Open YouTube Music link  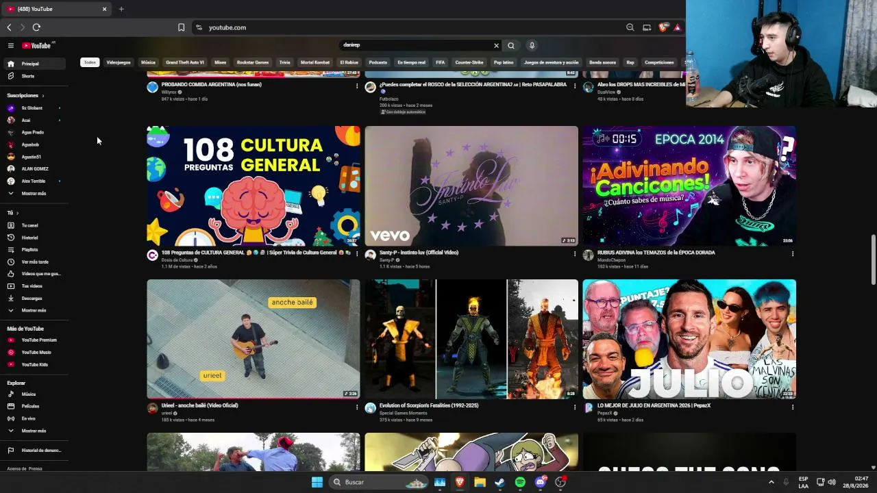pyautogui.click(x=36, y=353)
